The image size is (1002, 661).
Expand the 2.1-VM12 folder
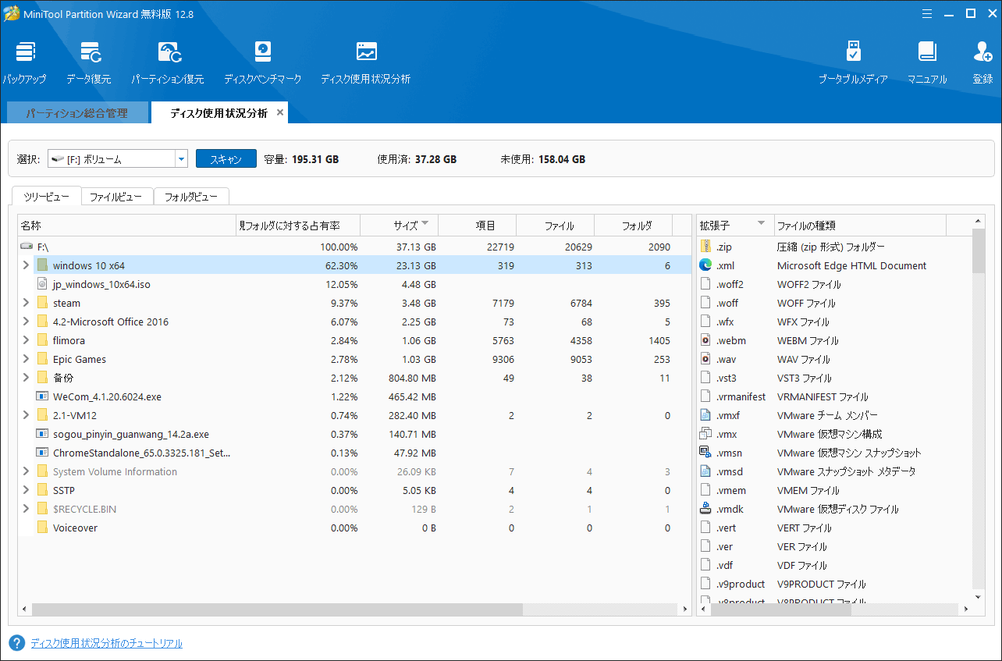(x=26, y=415)
